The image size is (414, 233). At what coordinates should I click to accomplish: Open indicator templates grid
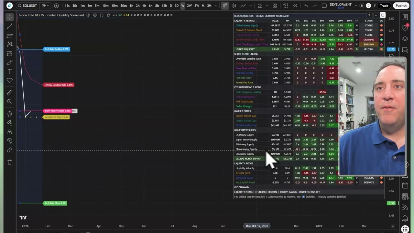[x=275, y=6]
